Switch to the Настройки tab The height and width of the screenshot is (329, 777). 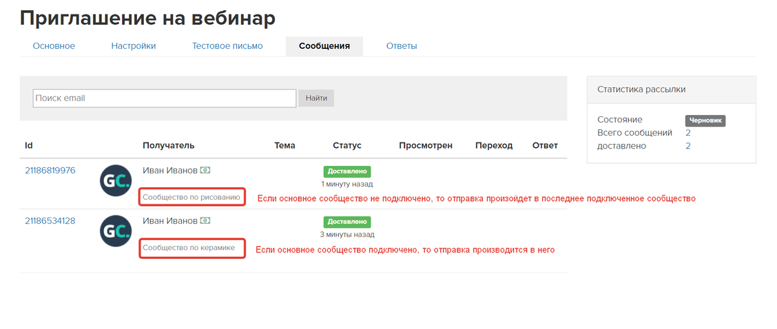[134, 46]
